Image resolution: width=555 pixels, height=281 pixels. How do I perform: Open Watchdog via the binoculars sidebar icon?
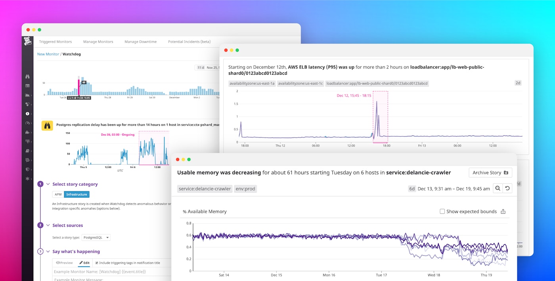(27, 76)
